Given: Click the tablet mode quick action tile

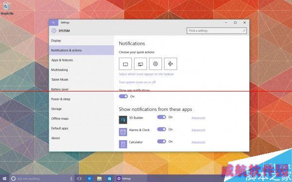Looking at the screenshot, I should (x=126, y=64).
